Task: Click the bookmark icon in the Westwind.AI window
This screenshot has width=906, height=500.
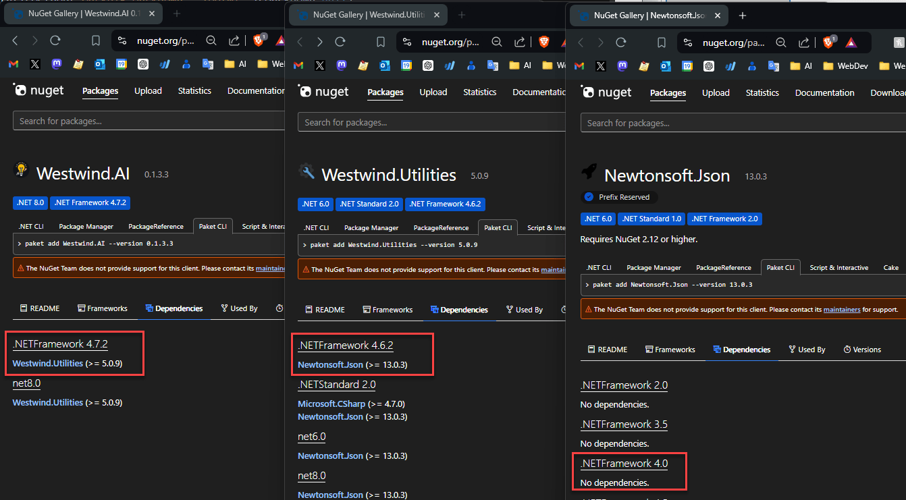Action: tap(96, 41)
